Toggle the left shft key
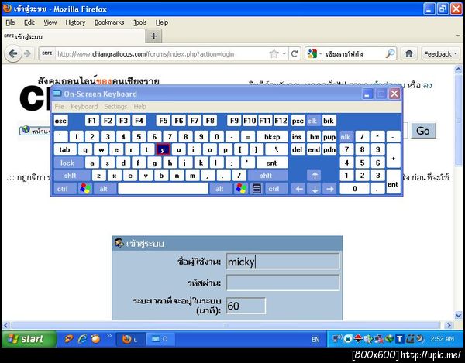Image resolution: width=465 pixels, height=363 pixels. 71,175
